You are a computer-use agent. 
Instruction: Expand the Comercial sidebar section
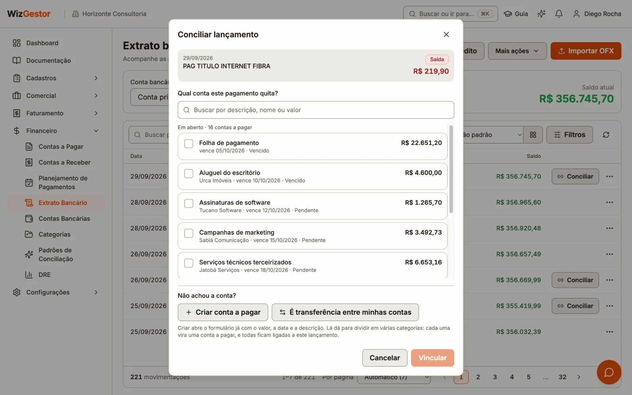coord(55,96)
